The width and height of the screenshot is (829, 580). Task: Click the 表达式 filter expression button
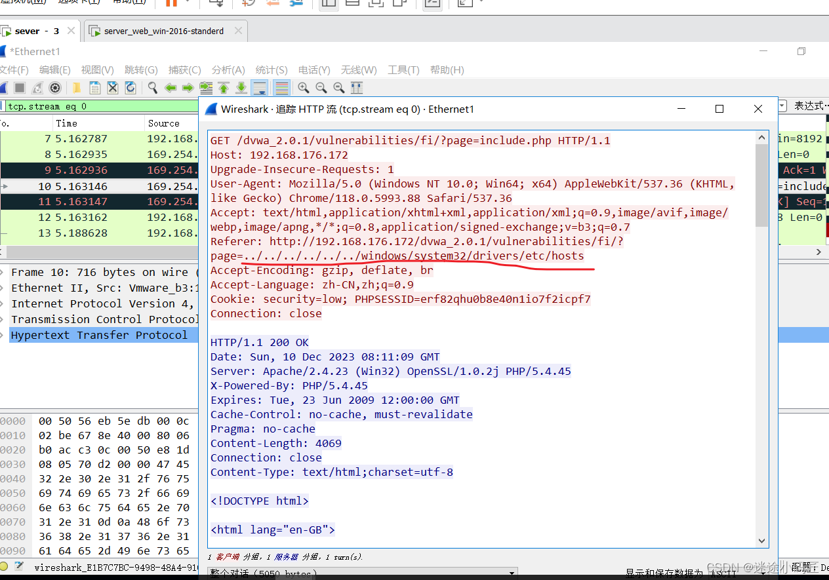coord(811,106)
